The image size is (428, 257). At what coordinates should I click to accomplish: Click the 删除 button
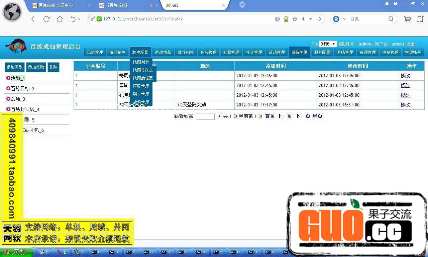[53, 67]
